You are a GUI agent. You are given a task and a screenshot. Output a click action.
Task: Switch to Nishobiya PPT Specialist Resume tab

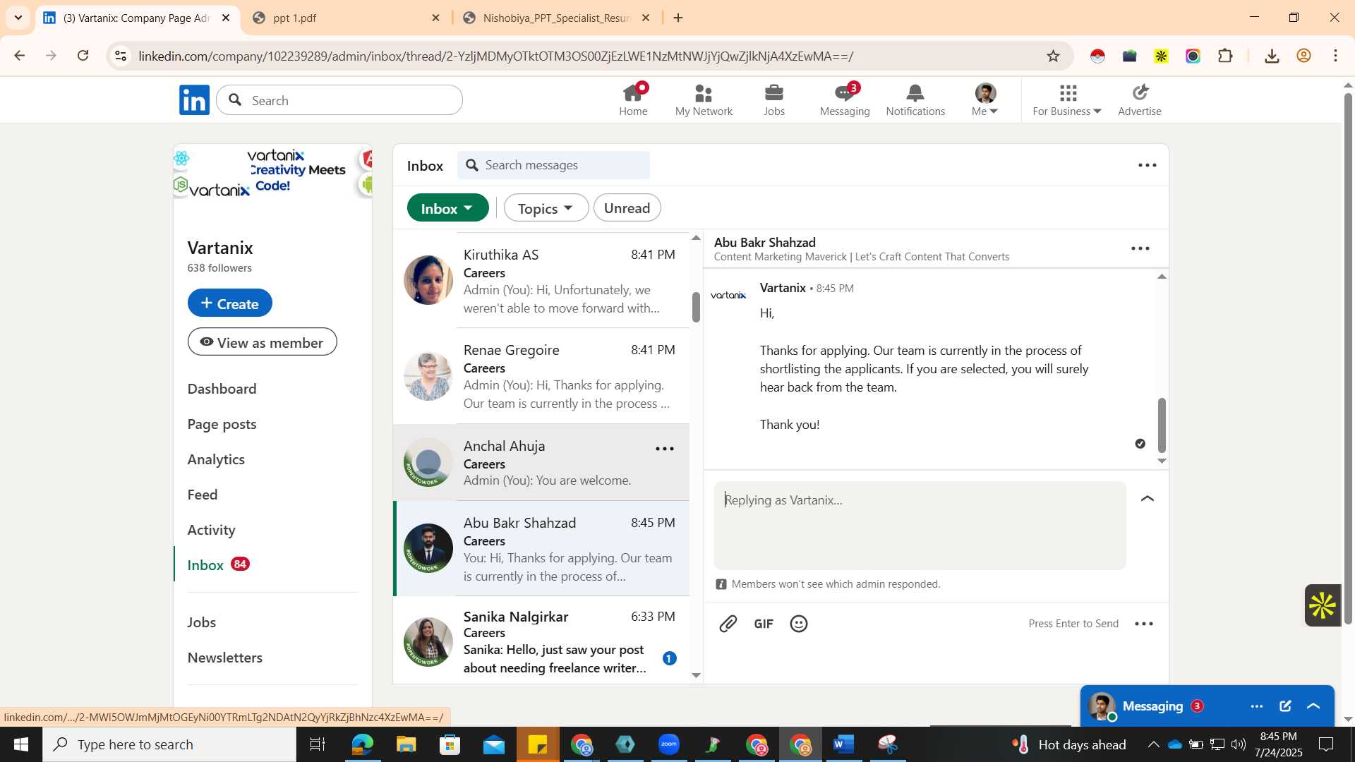[556, 18]
